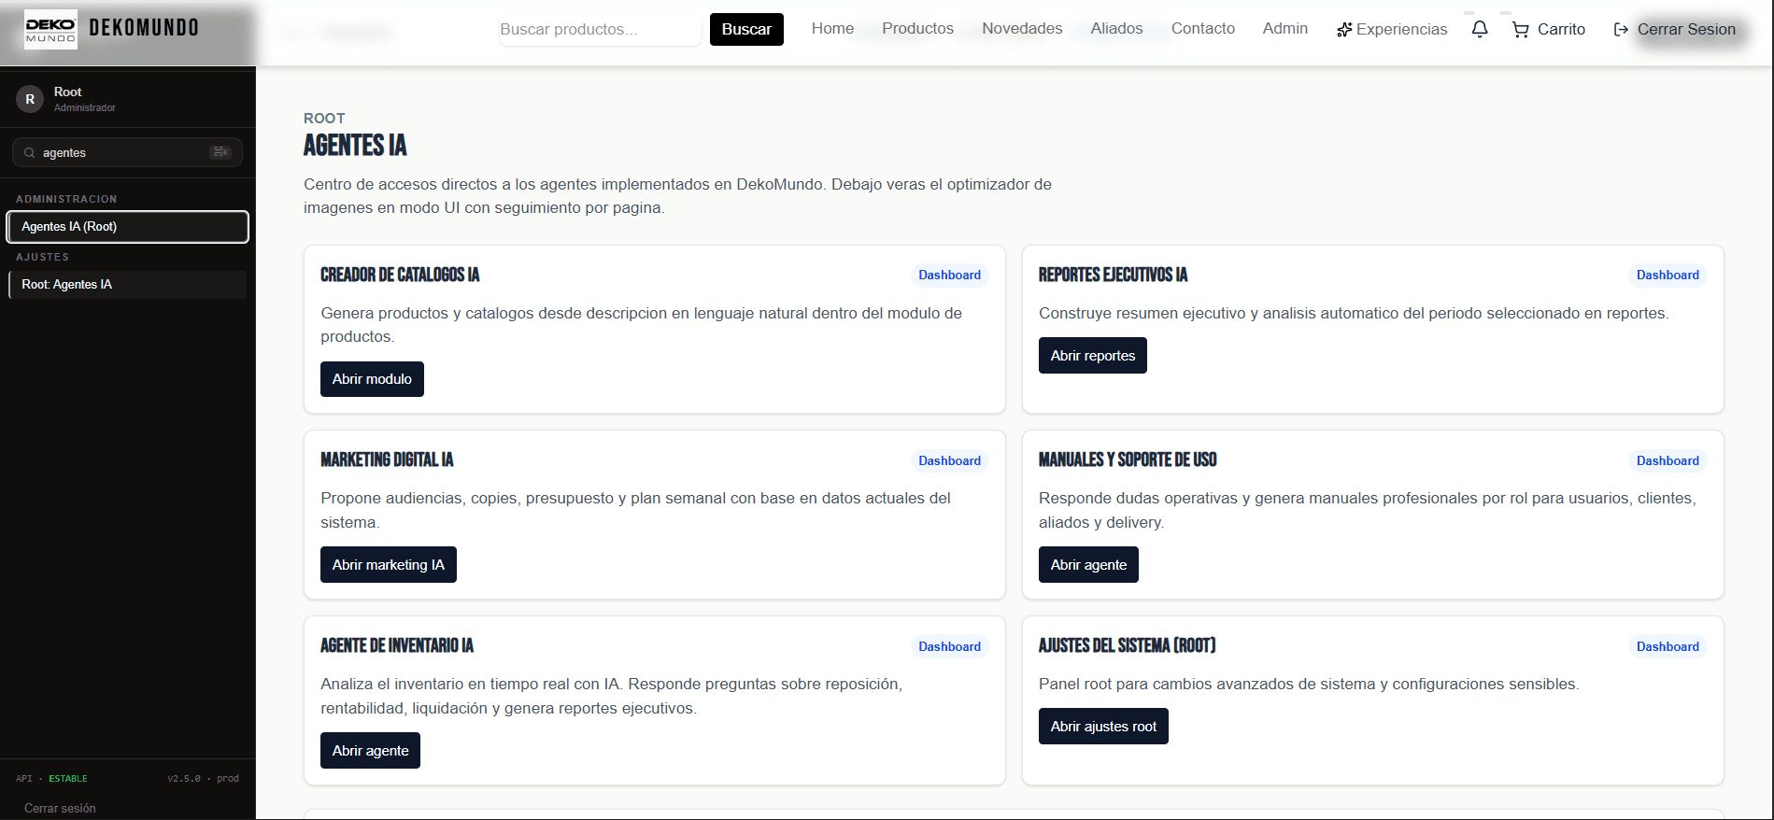Image resolution: width=1774 pixels, height=820 pixels.
Task: Click the Agentes IA page heading
Action: tap(355, 146)
